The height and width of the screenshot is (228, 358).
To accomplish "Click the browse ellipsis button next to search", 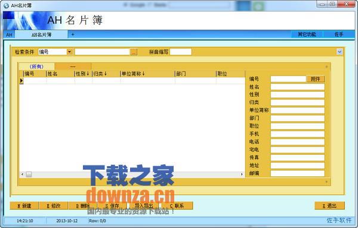I will (x=134, y=52).
